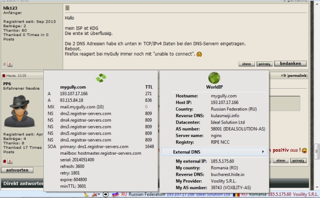The height and width of the screenshot is (198, 320).
Task: Click the 'serial: 2014051400' line
Action: pos(77,160)
